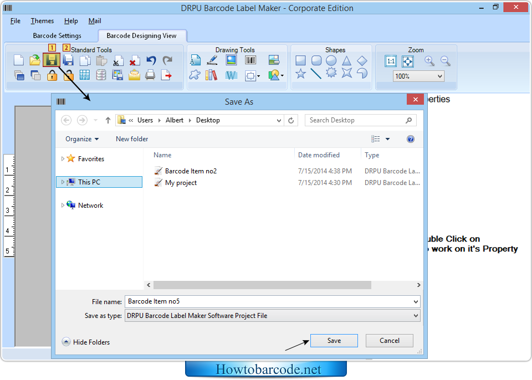The height and width of the screenshot is (380, 532).
Task: Click the horizontal scrollbar in the file list
Action: 262,285
